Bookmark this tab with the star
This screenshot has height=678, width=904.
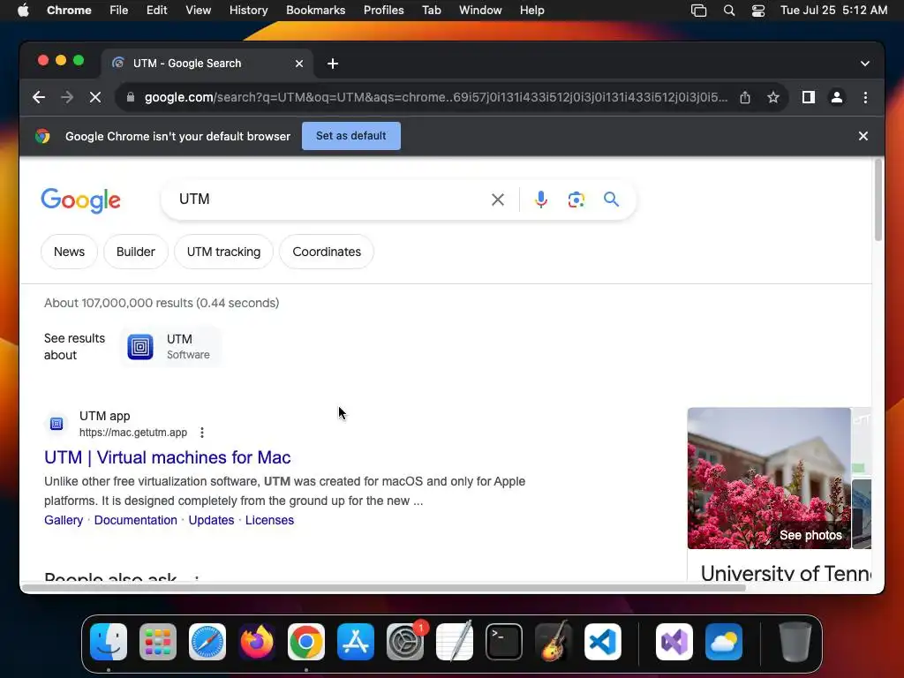(x=773, y=97)
